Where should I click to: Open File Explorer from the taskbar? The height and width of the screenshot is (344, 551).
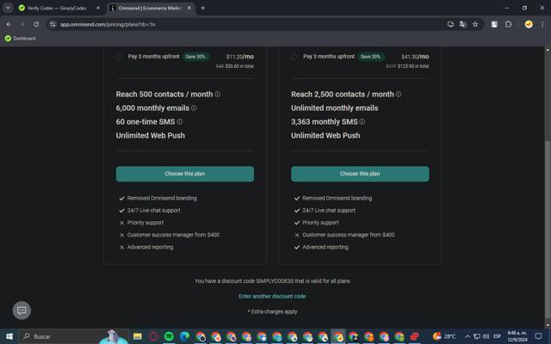[138, 336]
